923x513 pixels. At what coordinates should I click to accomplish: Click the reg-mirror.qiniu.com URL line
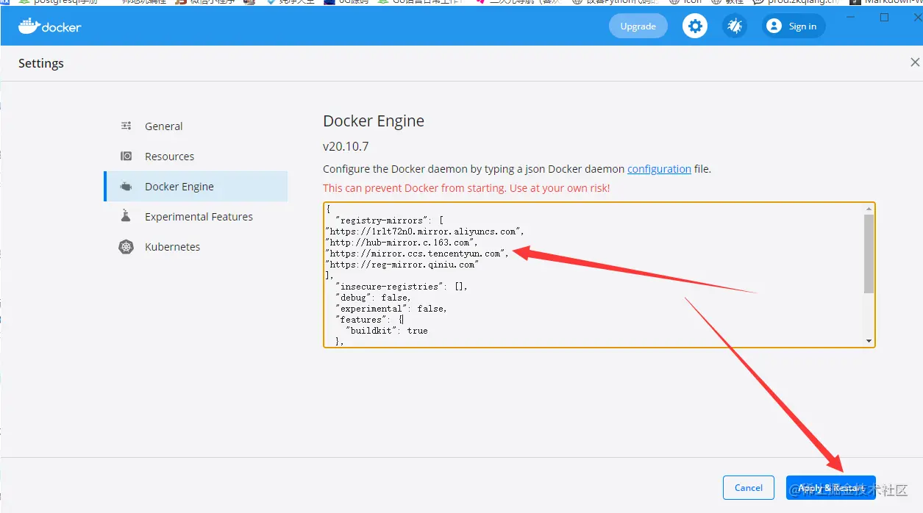tap(402, 265)
